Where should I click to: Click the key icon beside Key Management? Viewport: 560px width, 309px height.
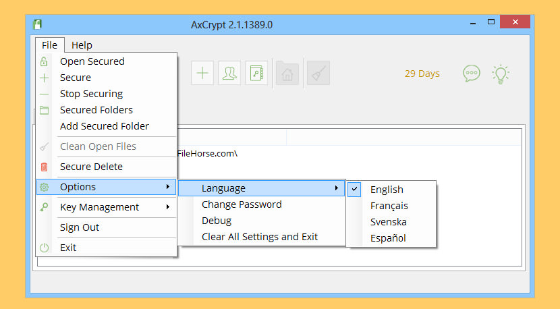(44, 207)
